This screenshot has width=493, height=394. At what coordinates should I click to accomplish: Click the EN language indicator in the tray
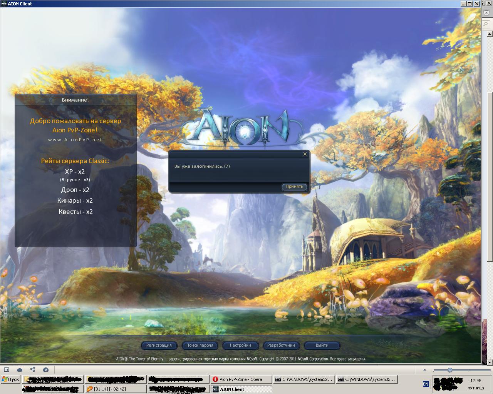pyautogui.click(x=426, y=384)
